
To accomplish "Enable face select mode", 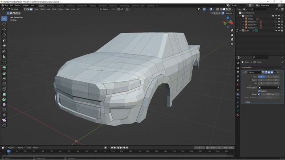I will click(31, 9).
